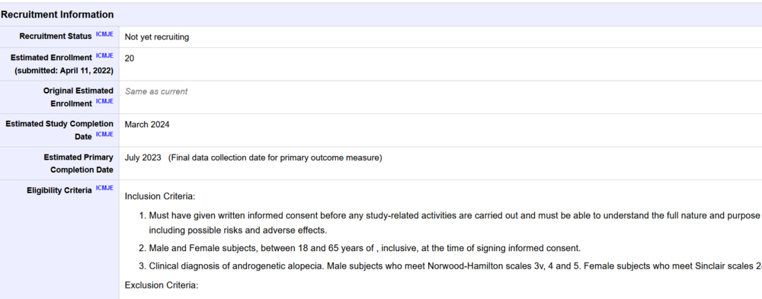762x299 pixels.
Task: Click the 'Final data collection date' note
Action: [x=275, y=157]
